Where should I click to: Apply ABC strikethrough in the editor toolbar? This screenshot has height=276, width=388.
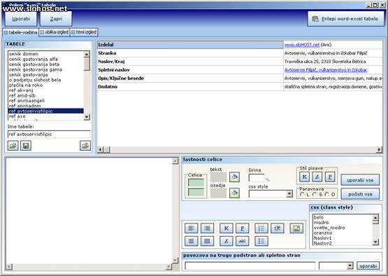(243, 241)
